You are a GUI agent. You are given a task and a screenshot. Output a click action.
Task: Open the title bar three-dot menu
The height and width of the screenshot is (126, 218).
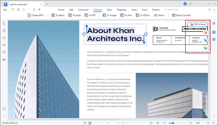pyautogui.click(x=196, y=4)
